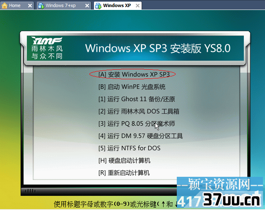Click the YLMF 雨林木风 logo
The height and width of the screenshot is (210, 265).
pos(47,48)
